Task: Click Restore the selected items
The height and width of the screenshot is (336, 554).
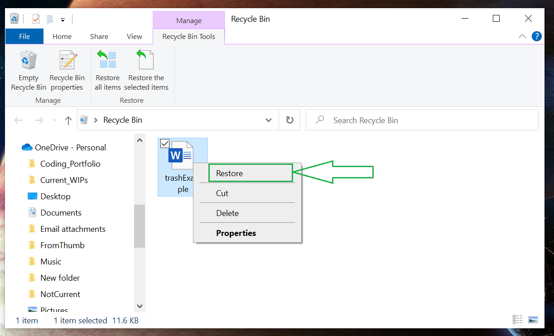Action: 146,71
